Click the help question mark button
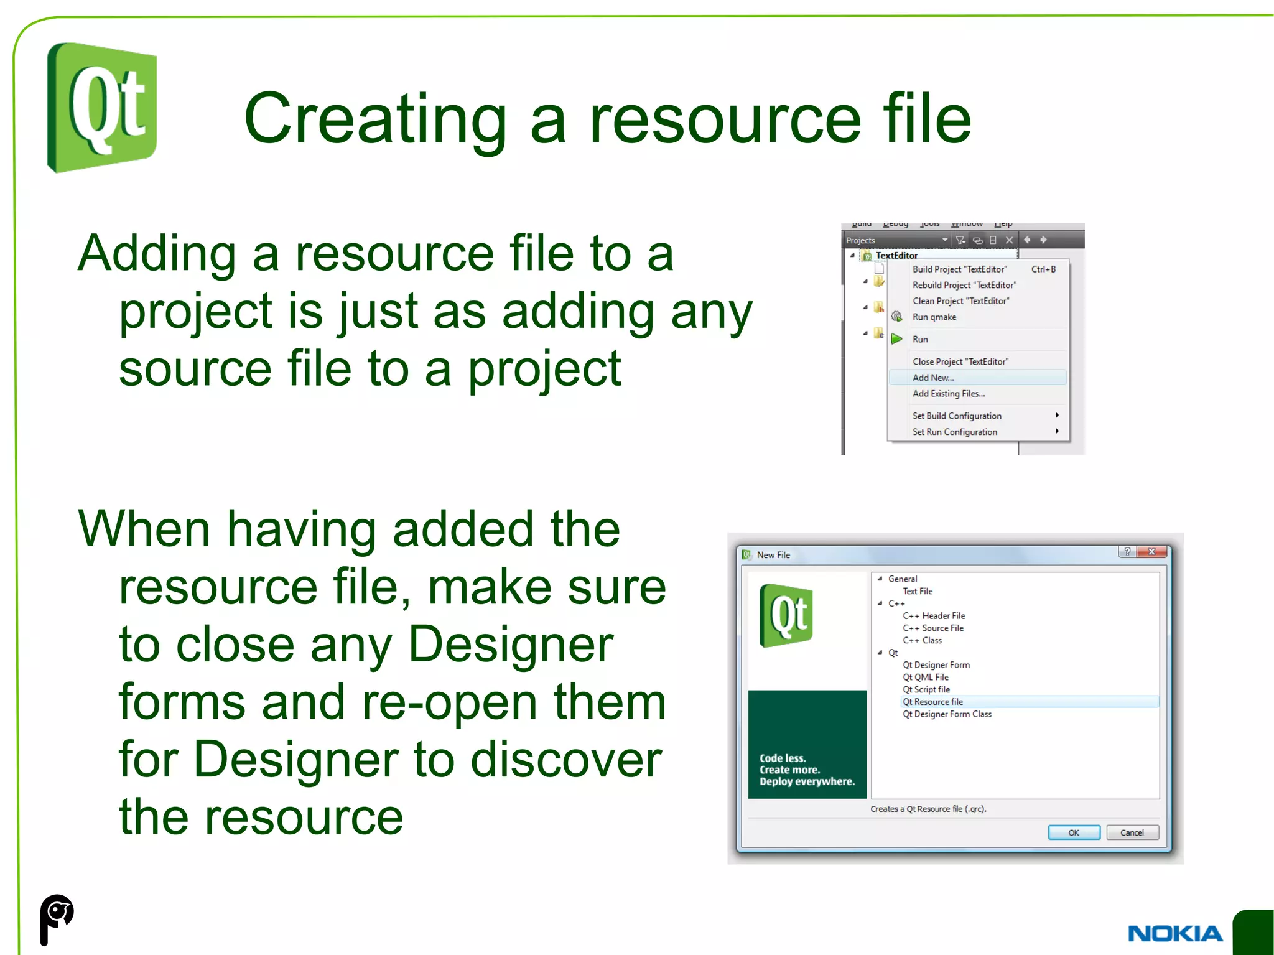Image resolution: width=1274 pixels, height=955 pixels. 1127,552
